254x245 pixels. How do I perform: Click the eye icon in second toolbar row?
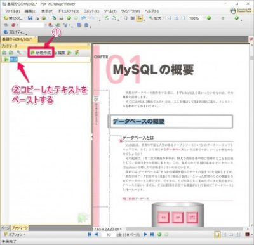(6, 25)
